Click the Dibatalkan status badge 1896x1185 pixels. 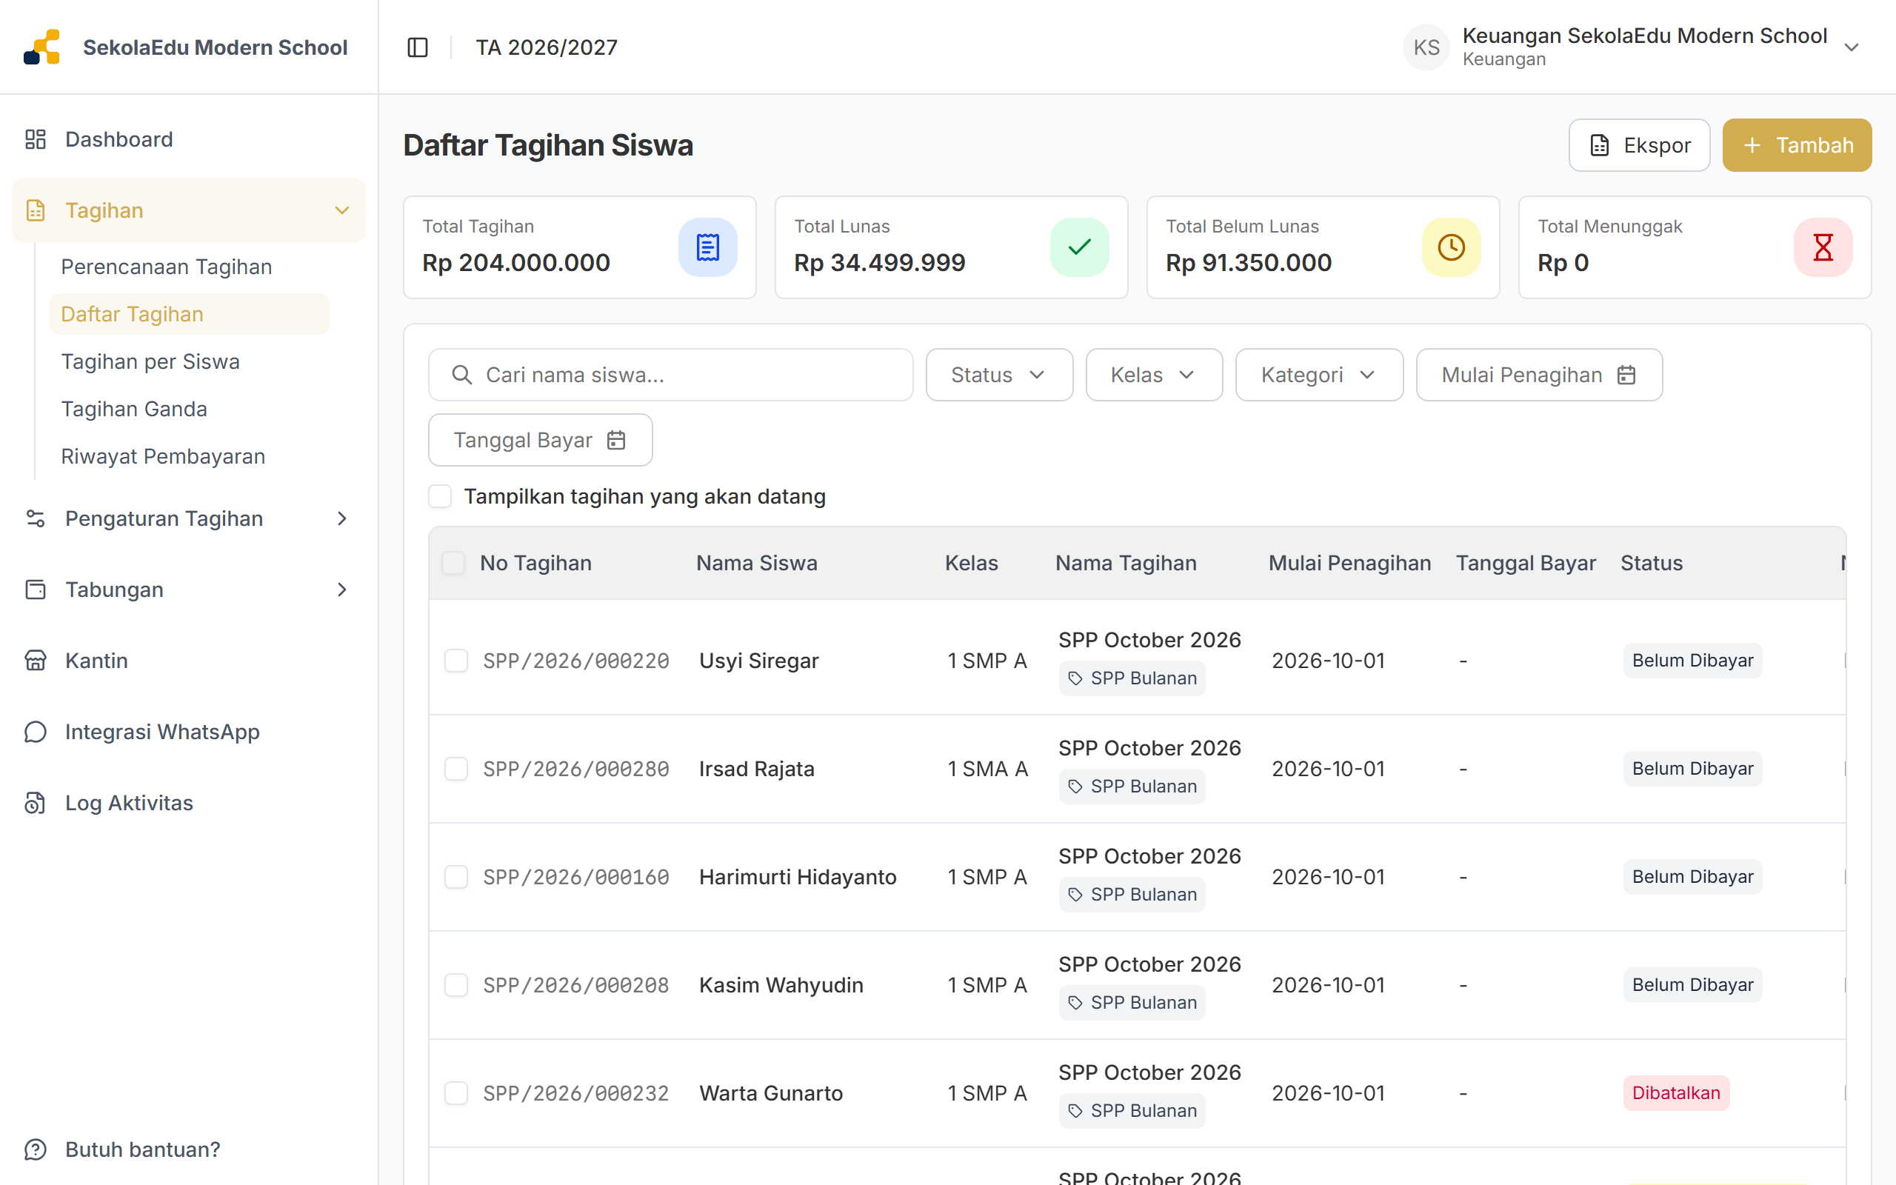click(x=1676, y=1093)
